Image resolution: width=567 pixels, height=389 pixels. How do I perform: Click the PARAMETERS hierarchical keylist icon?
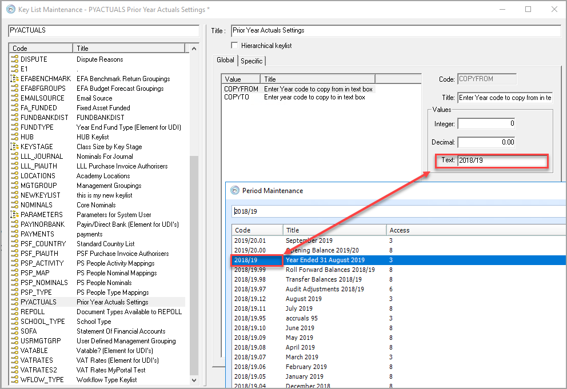pos(14,215)
